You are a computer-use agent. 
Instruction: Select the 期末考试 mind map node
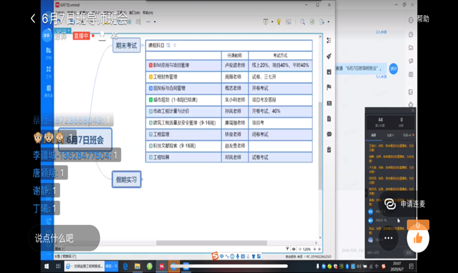[x=126, y=46]
